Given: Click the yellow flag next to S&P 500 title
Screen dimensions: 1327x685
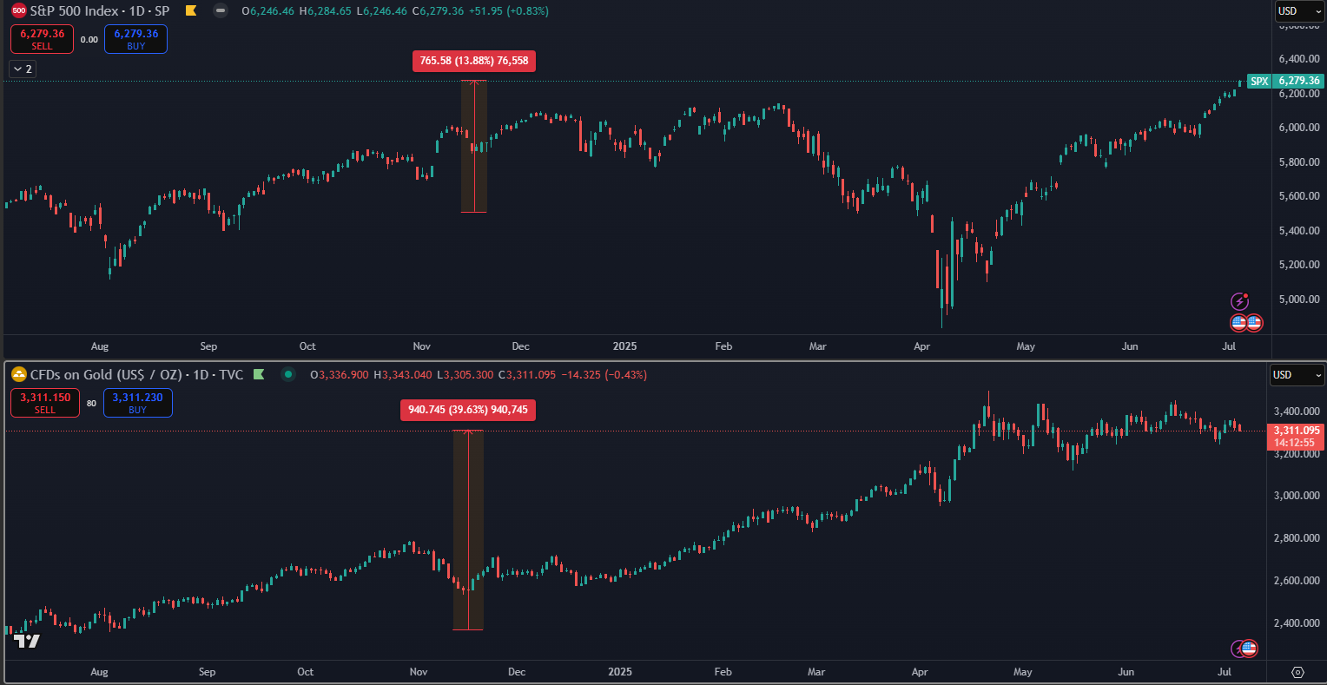Looking at the screenshot, I should 191,11.
